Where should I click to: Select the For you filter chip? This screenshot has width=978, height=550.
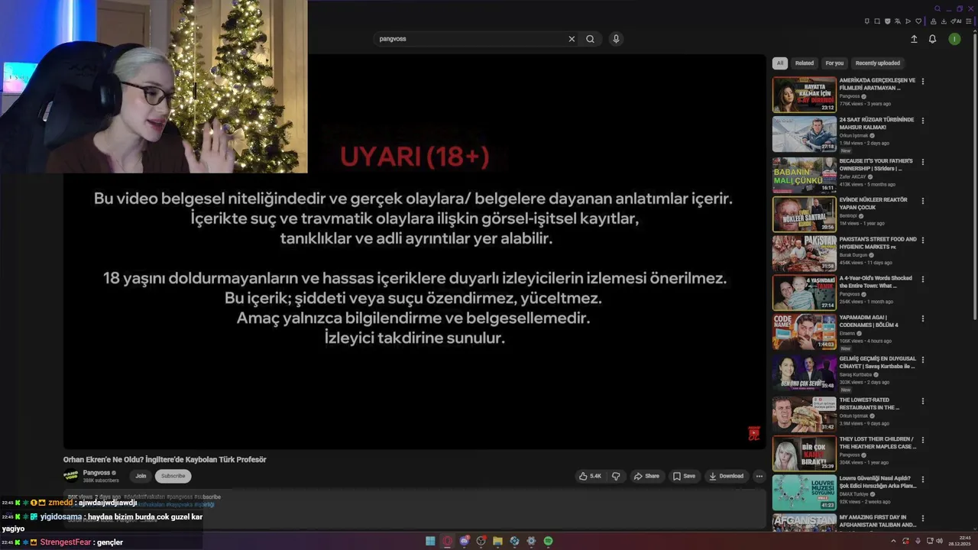pos(834,63)
